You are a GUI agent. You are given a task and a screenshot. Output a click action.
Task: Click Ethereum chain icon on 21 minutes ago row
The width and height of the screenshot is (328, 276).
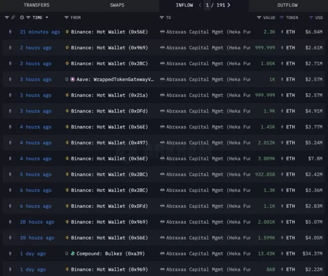[x=10, y=32]
